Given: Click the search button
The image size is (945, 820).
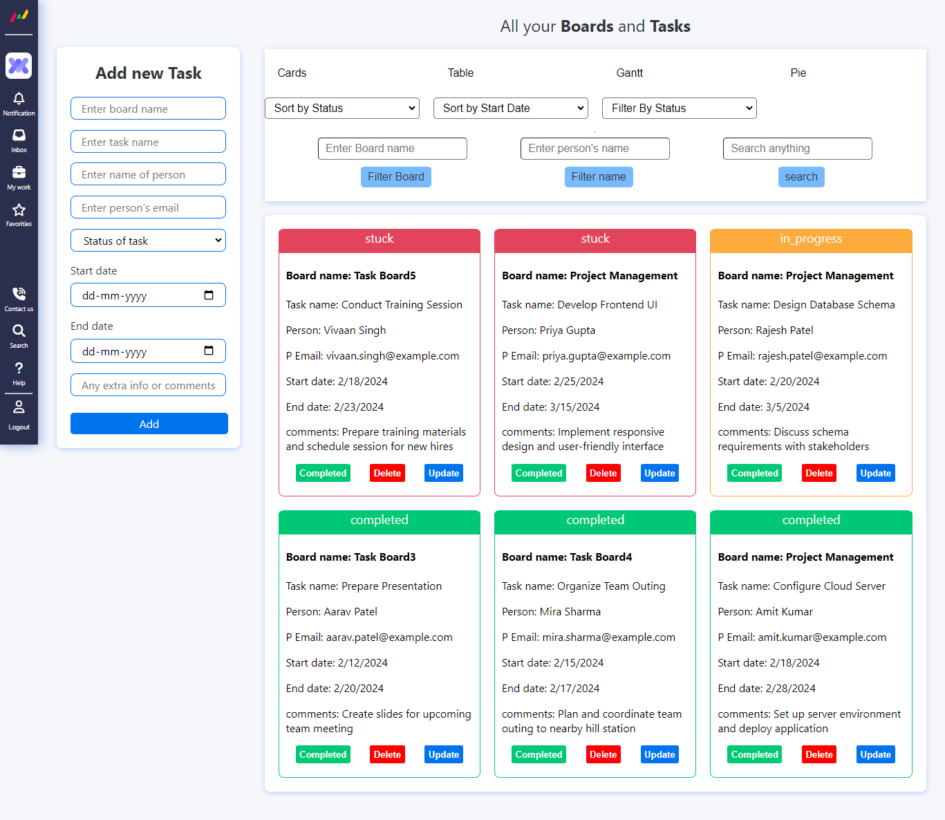Looking at the screenshot, I should 801,177.
